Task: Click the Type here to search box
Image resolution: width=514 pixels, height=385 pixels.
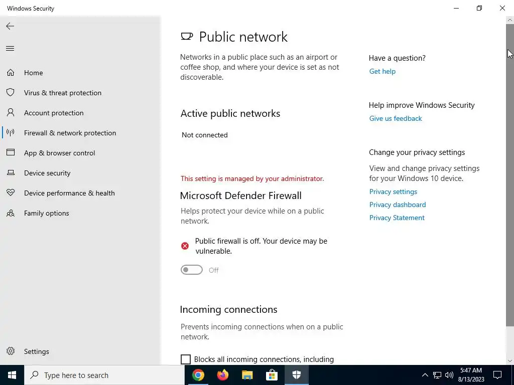Action: 104,375
